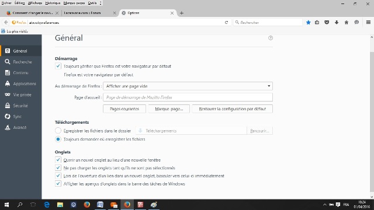Toggle Ouvrir un nouvel onglet checkbox
This screenshot has height=210, width=374.
(58, 160)
